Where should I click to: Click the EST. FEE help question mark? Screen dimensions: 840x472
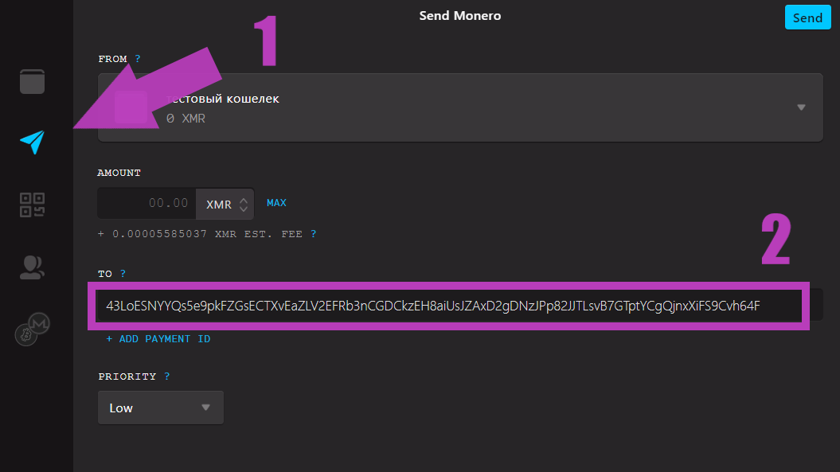click(x=313, y=233)
